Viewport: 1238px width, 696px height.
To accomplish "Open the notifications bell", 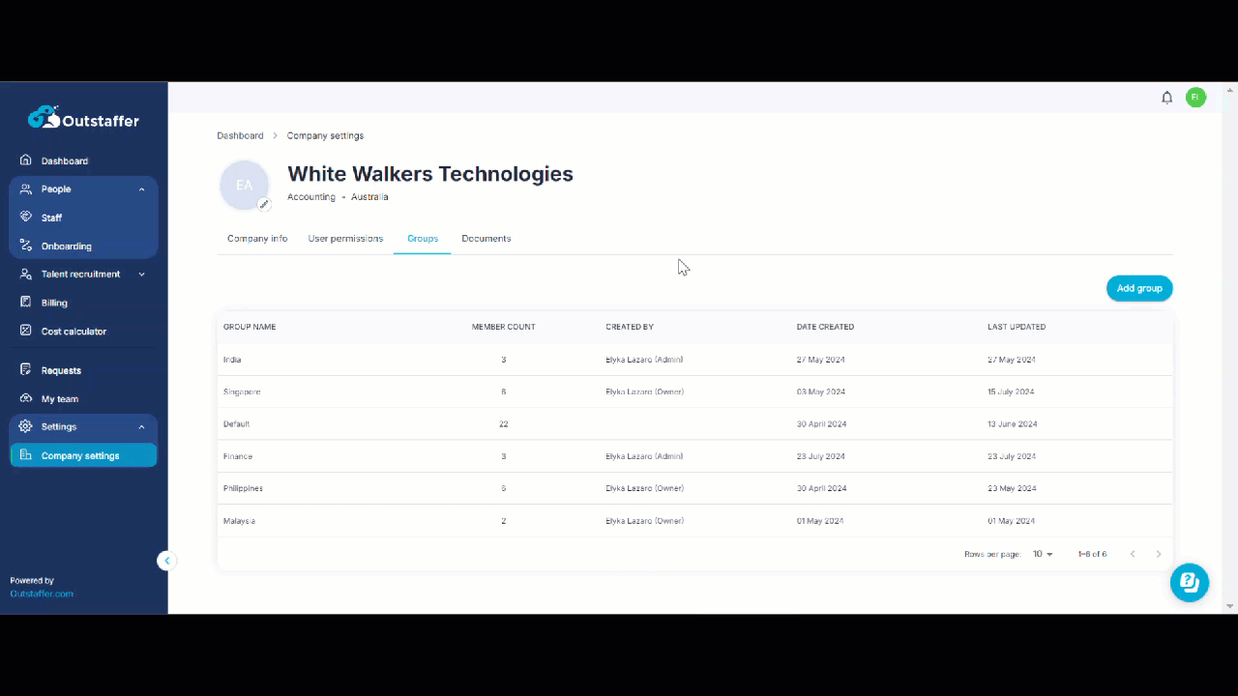I will pyautogui.click(x=1167, y=98).
